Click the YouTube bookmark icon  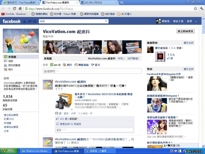coord(3,14)
